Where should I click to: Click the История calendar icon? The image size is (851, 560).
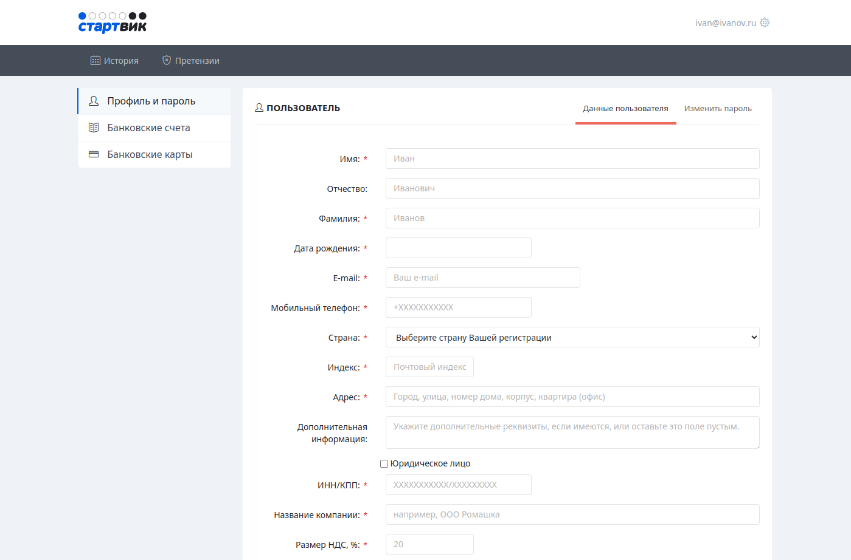pyautogui.click(x=96, y=61)
